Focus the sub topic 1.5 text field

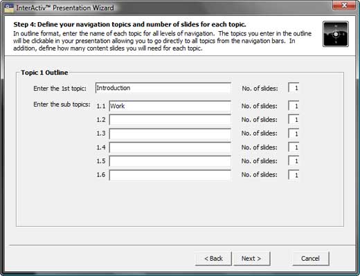(170, 161)
